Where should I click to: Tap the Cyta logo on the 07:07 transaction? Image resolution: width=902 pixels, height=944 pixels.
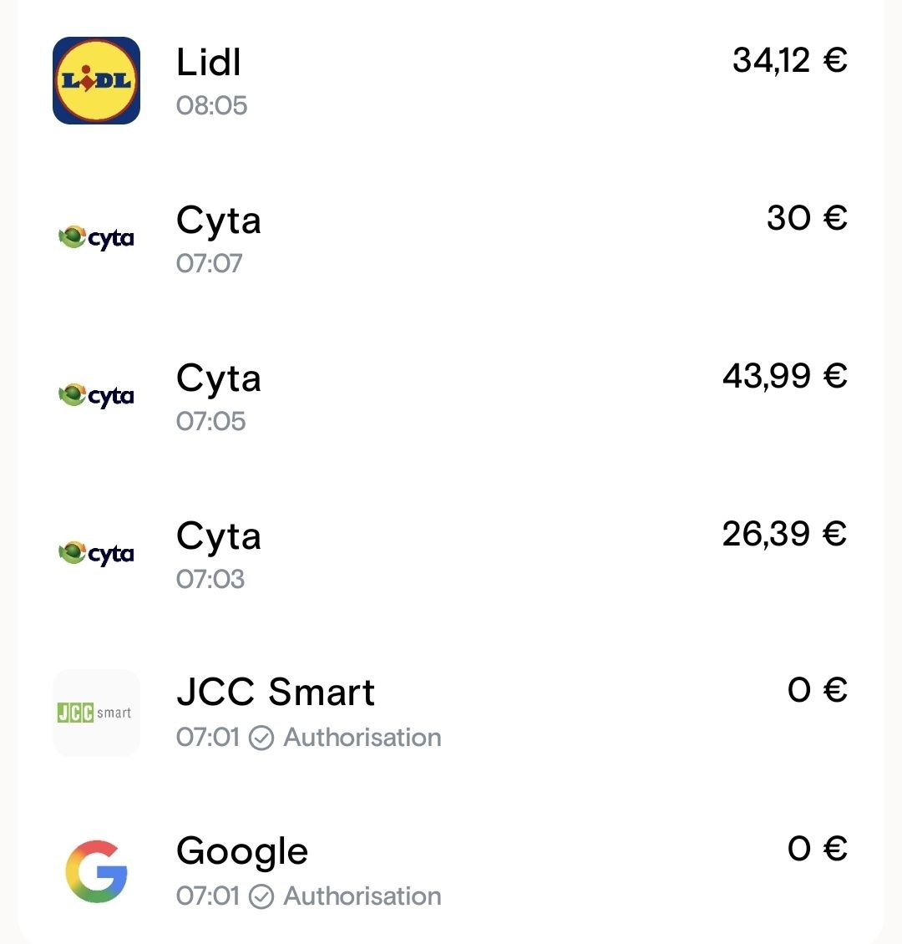click(96, 239)
